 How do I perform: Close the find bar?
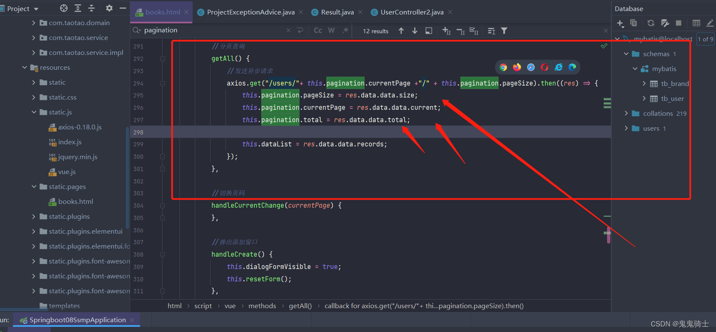point(606,31)
